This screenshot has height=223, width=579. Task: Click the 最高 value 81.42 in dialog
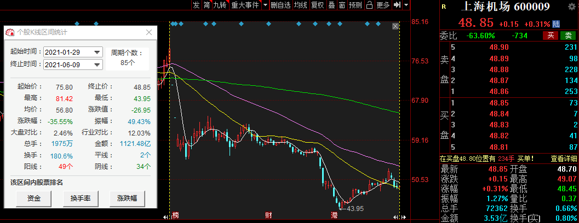click(x=64, y=98)
